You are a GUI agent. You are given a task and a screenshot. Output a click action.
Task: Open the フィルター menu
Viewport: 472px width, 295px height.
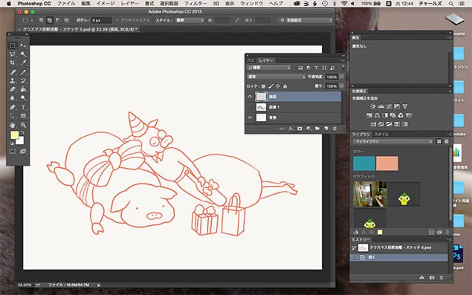(195, 4)
